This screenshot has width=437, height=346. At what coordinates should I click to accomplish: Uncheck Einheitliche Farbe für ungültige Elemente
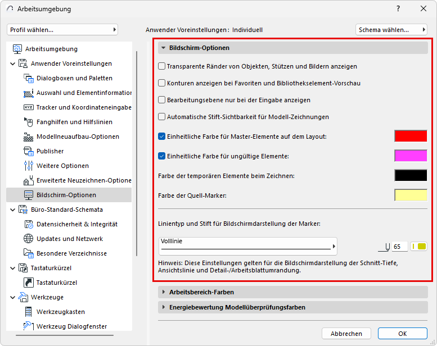point(161,156)
